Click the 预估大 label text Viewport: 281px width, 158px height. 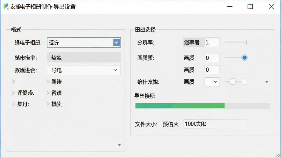coord(170,124)
